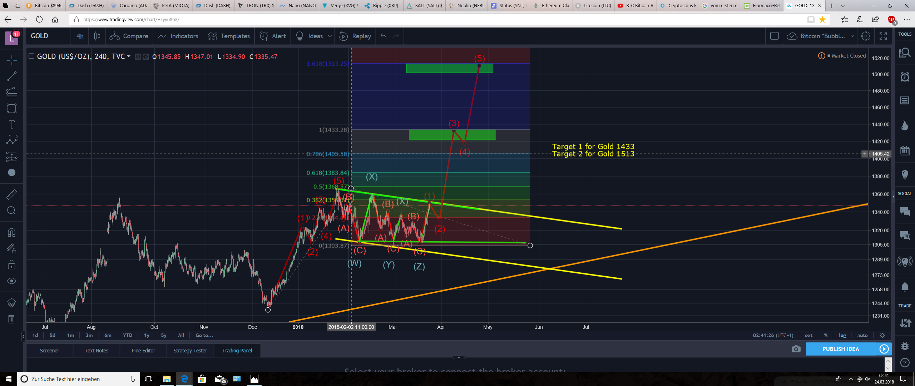Enter fullscreen chart mode icon
Image resolution: width=915 pixels, height=386 pixels.
pos(883,36)
